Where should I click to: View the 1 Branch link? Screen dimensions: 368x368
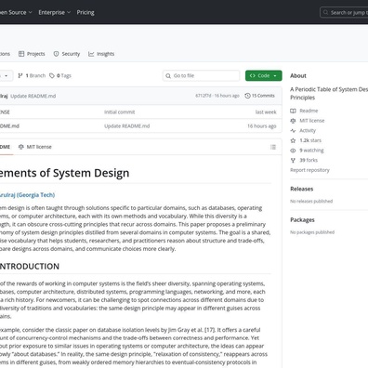32,76
